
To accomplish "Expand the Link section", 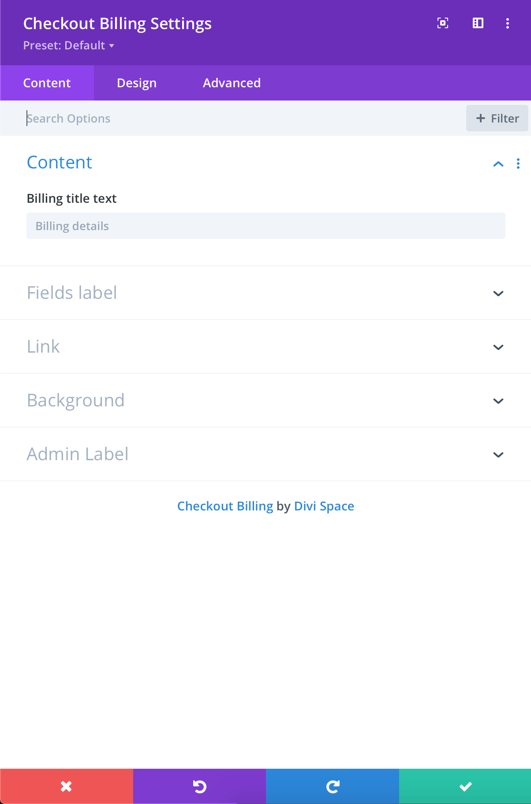I will 265,346.
